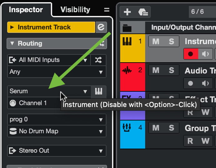
Task: Enable monitor speaker on Instrument track
Action: pyautogui.click(x=205, y=54)
